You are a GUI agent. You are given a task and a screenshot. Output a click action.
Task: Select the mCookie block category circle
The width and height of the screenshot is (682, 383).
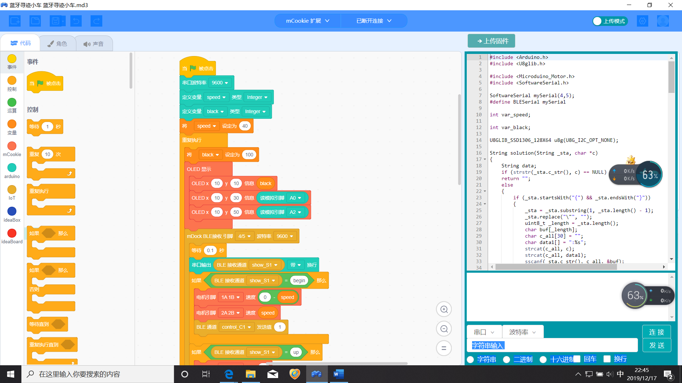pyautogui.click(x=12, y=146)
